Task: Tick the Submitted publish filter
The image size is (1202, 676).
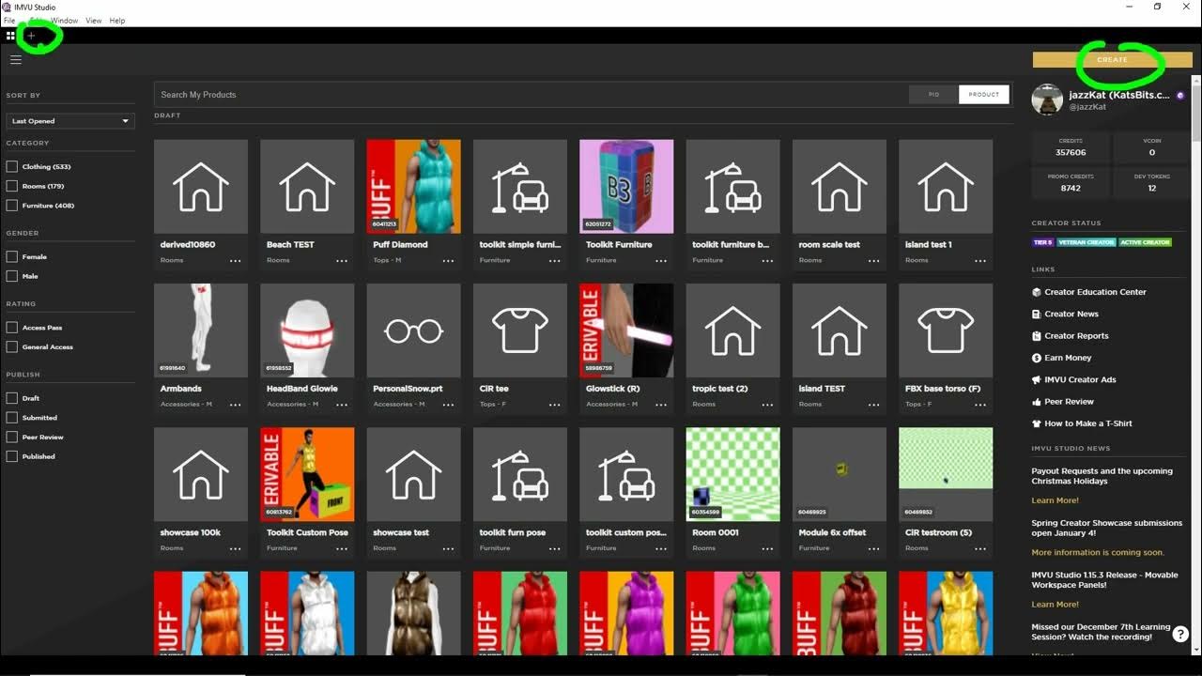Action: 12,418
